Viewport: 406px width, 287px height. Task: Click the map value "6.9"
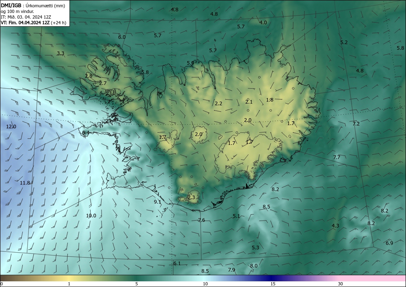click(389, 243)
